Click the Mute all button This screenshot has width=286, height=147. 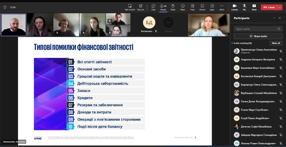pos(276,43)
